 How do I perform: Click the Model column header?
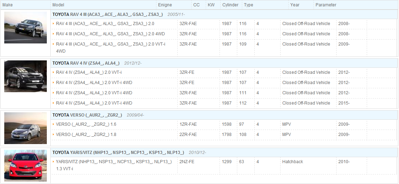click(58, 5)
